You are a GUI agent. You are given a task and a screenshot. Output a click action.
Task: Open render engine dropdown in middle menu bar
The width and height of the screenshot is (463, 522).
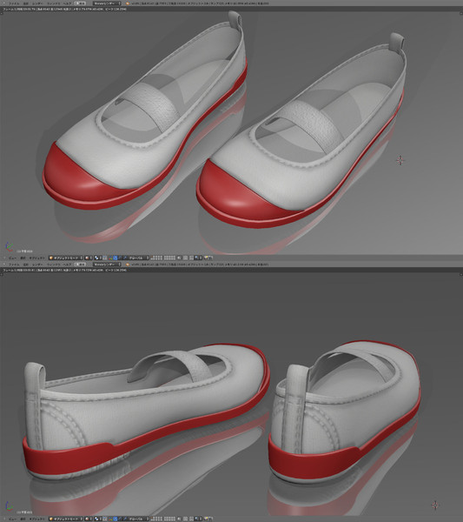pyautogui.click(x=106, y=264)
